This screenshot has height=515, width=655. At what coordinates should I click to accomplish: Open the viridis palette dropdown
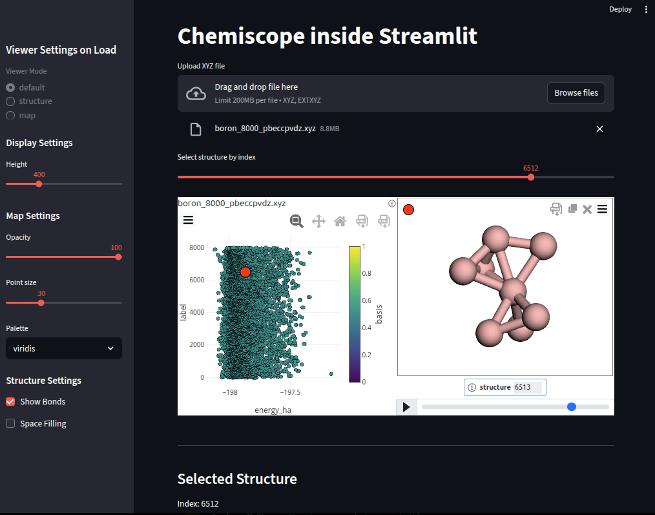tap(63, 348)
